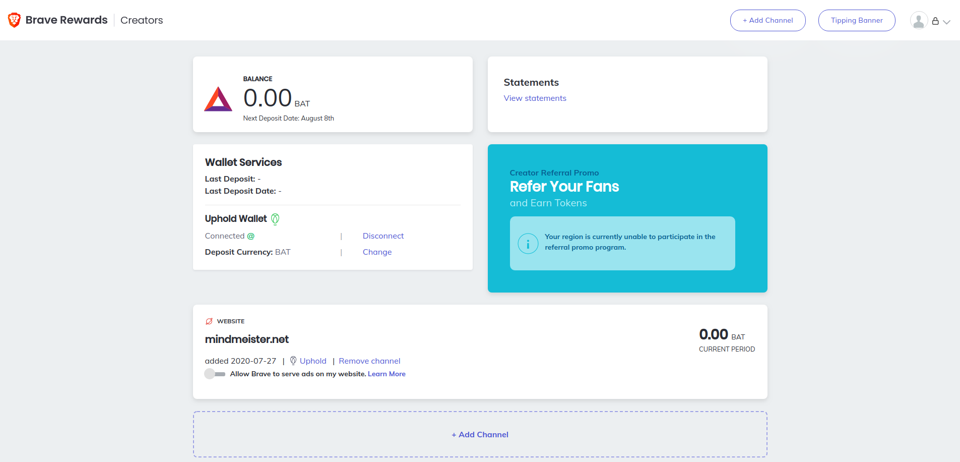Image resolution: width=960 pixels, height=462 pixels.
Task: Click the Uphold icon next to Uphold Wallet heading
Action: click(x=275, y=219)
